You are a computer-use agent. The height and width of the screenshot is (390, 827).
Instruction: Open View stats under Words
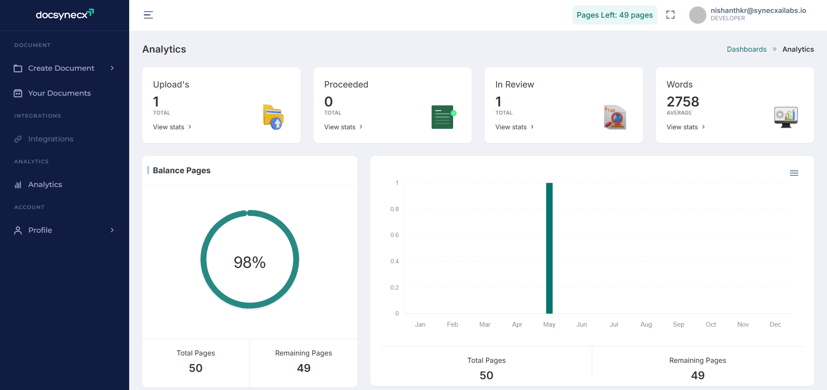coord(685,127)
